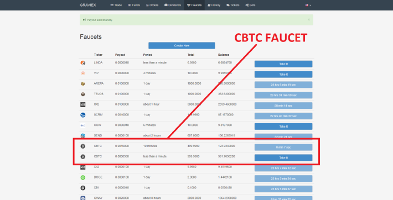The height and width of the screenshot is (200, 393).
Task: Click the CBTC icon in 10 minutes row
Action: [82, 146]
